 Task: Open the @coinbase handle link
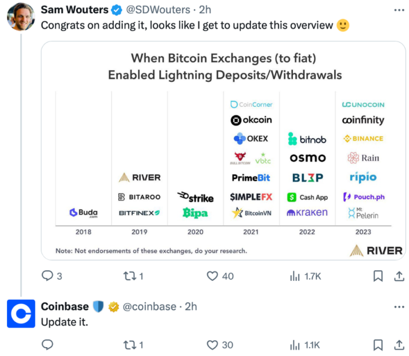(x=148, y=307)
